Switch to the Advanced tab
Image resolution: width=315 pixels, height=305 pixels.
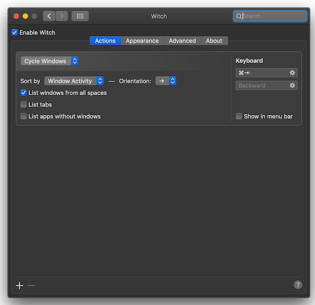182,41
